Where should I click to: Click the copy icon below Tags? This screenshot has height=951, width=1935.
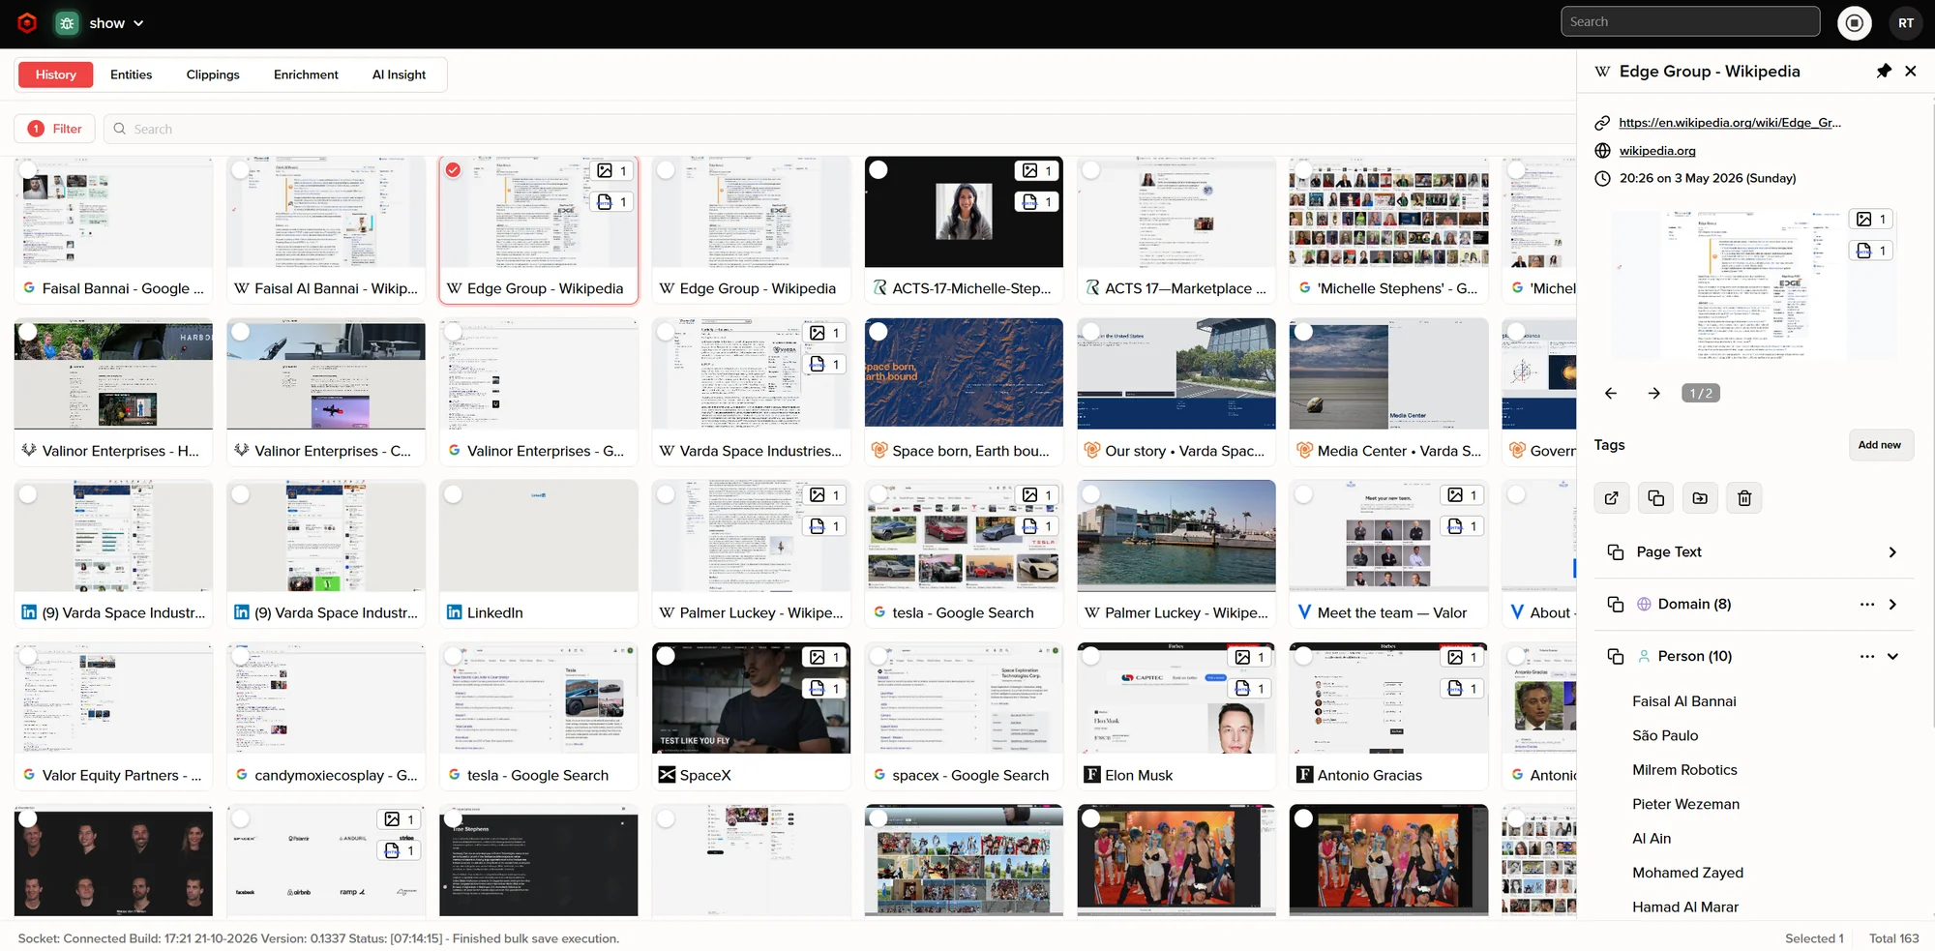(x=1655, y=498)
